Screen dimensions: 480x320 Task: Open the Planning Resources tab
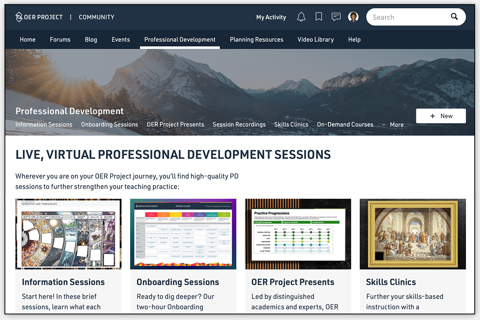coord(256,40)
